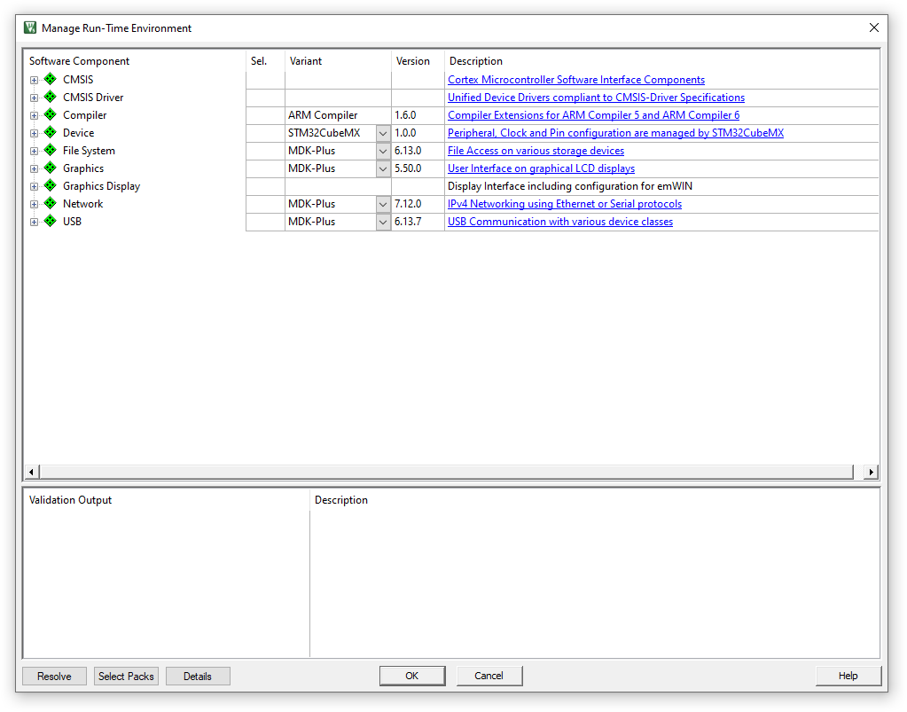The image size is (907, 712).
Task: Open Unified Device Drivers CMSIS-Driver link
Action: point(596,98)
